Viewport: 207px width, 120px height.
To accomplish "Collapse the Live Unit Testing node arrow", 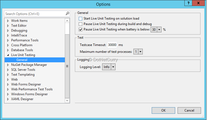I will (8, 55).
